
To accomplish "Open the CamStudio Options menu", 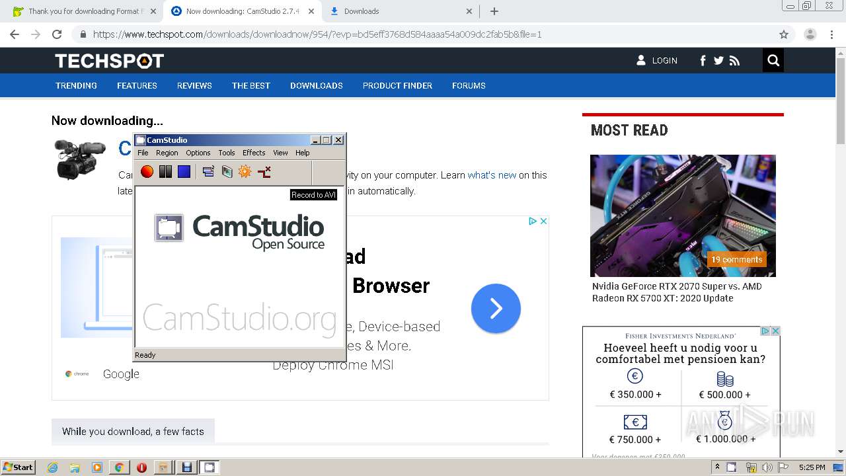I will (198, 153).
